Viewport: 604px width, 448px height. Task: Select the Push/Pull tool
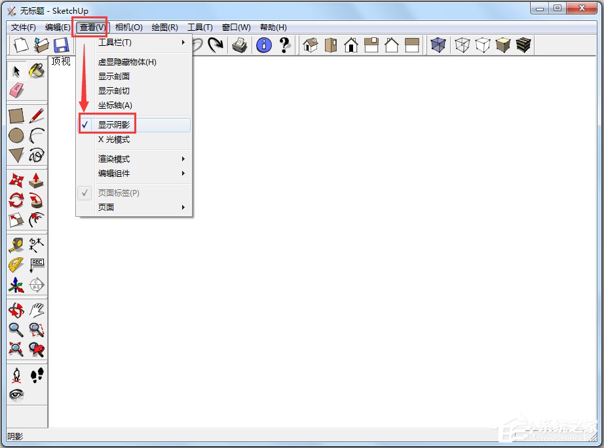pos(37,180)
